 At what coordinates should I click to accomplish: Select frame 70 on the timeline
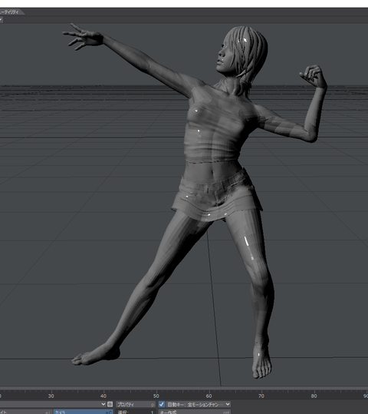coord(261,396)
